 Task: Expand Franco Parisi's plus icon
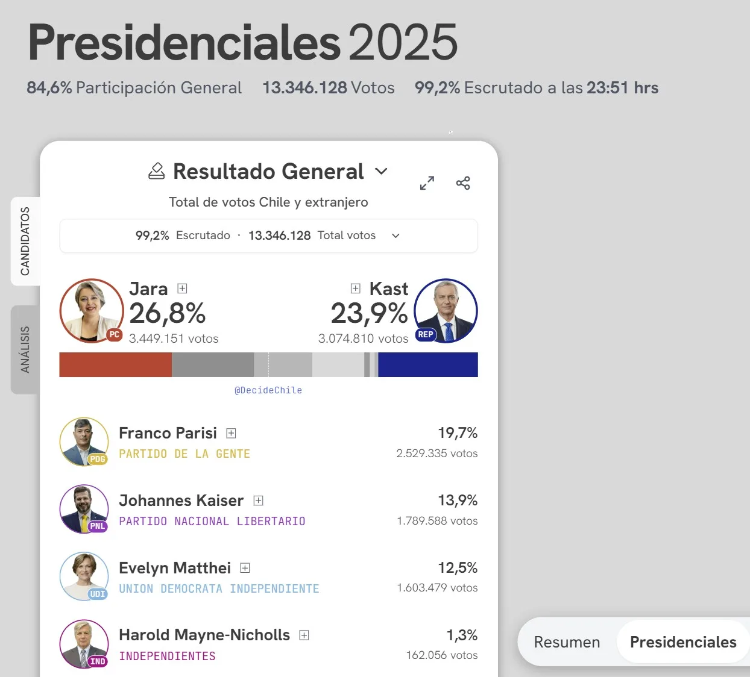231,433
